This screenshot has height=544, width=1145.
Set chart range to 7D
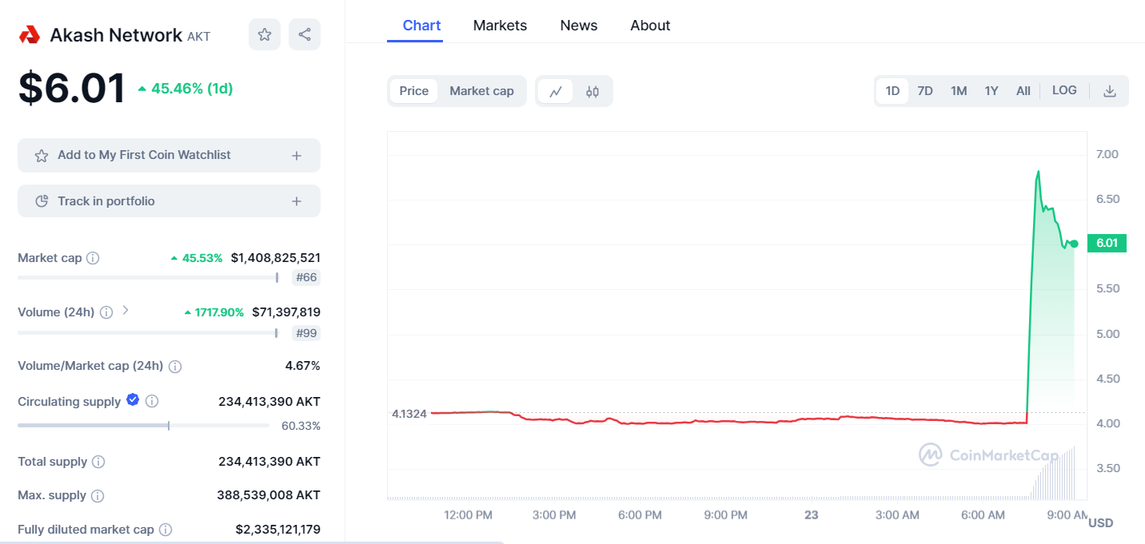925,91
